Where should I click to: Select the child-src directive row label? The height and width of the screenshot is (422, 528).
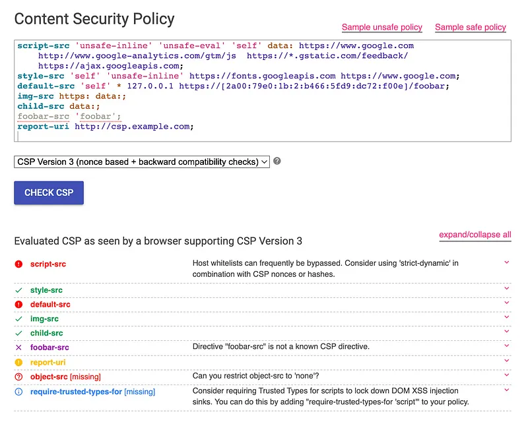point(47,334)
